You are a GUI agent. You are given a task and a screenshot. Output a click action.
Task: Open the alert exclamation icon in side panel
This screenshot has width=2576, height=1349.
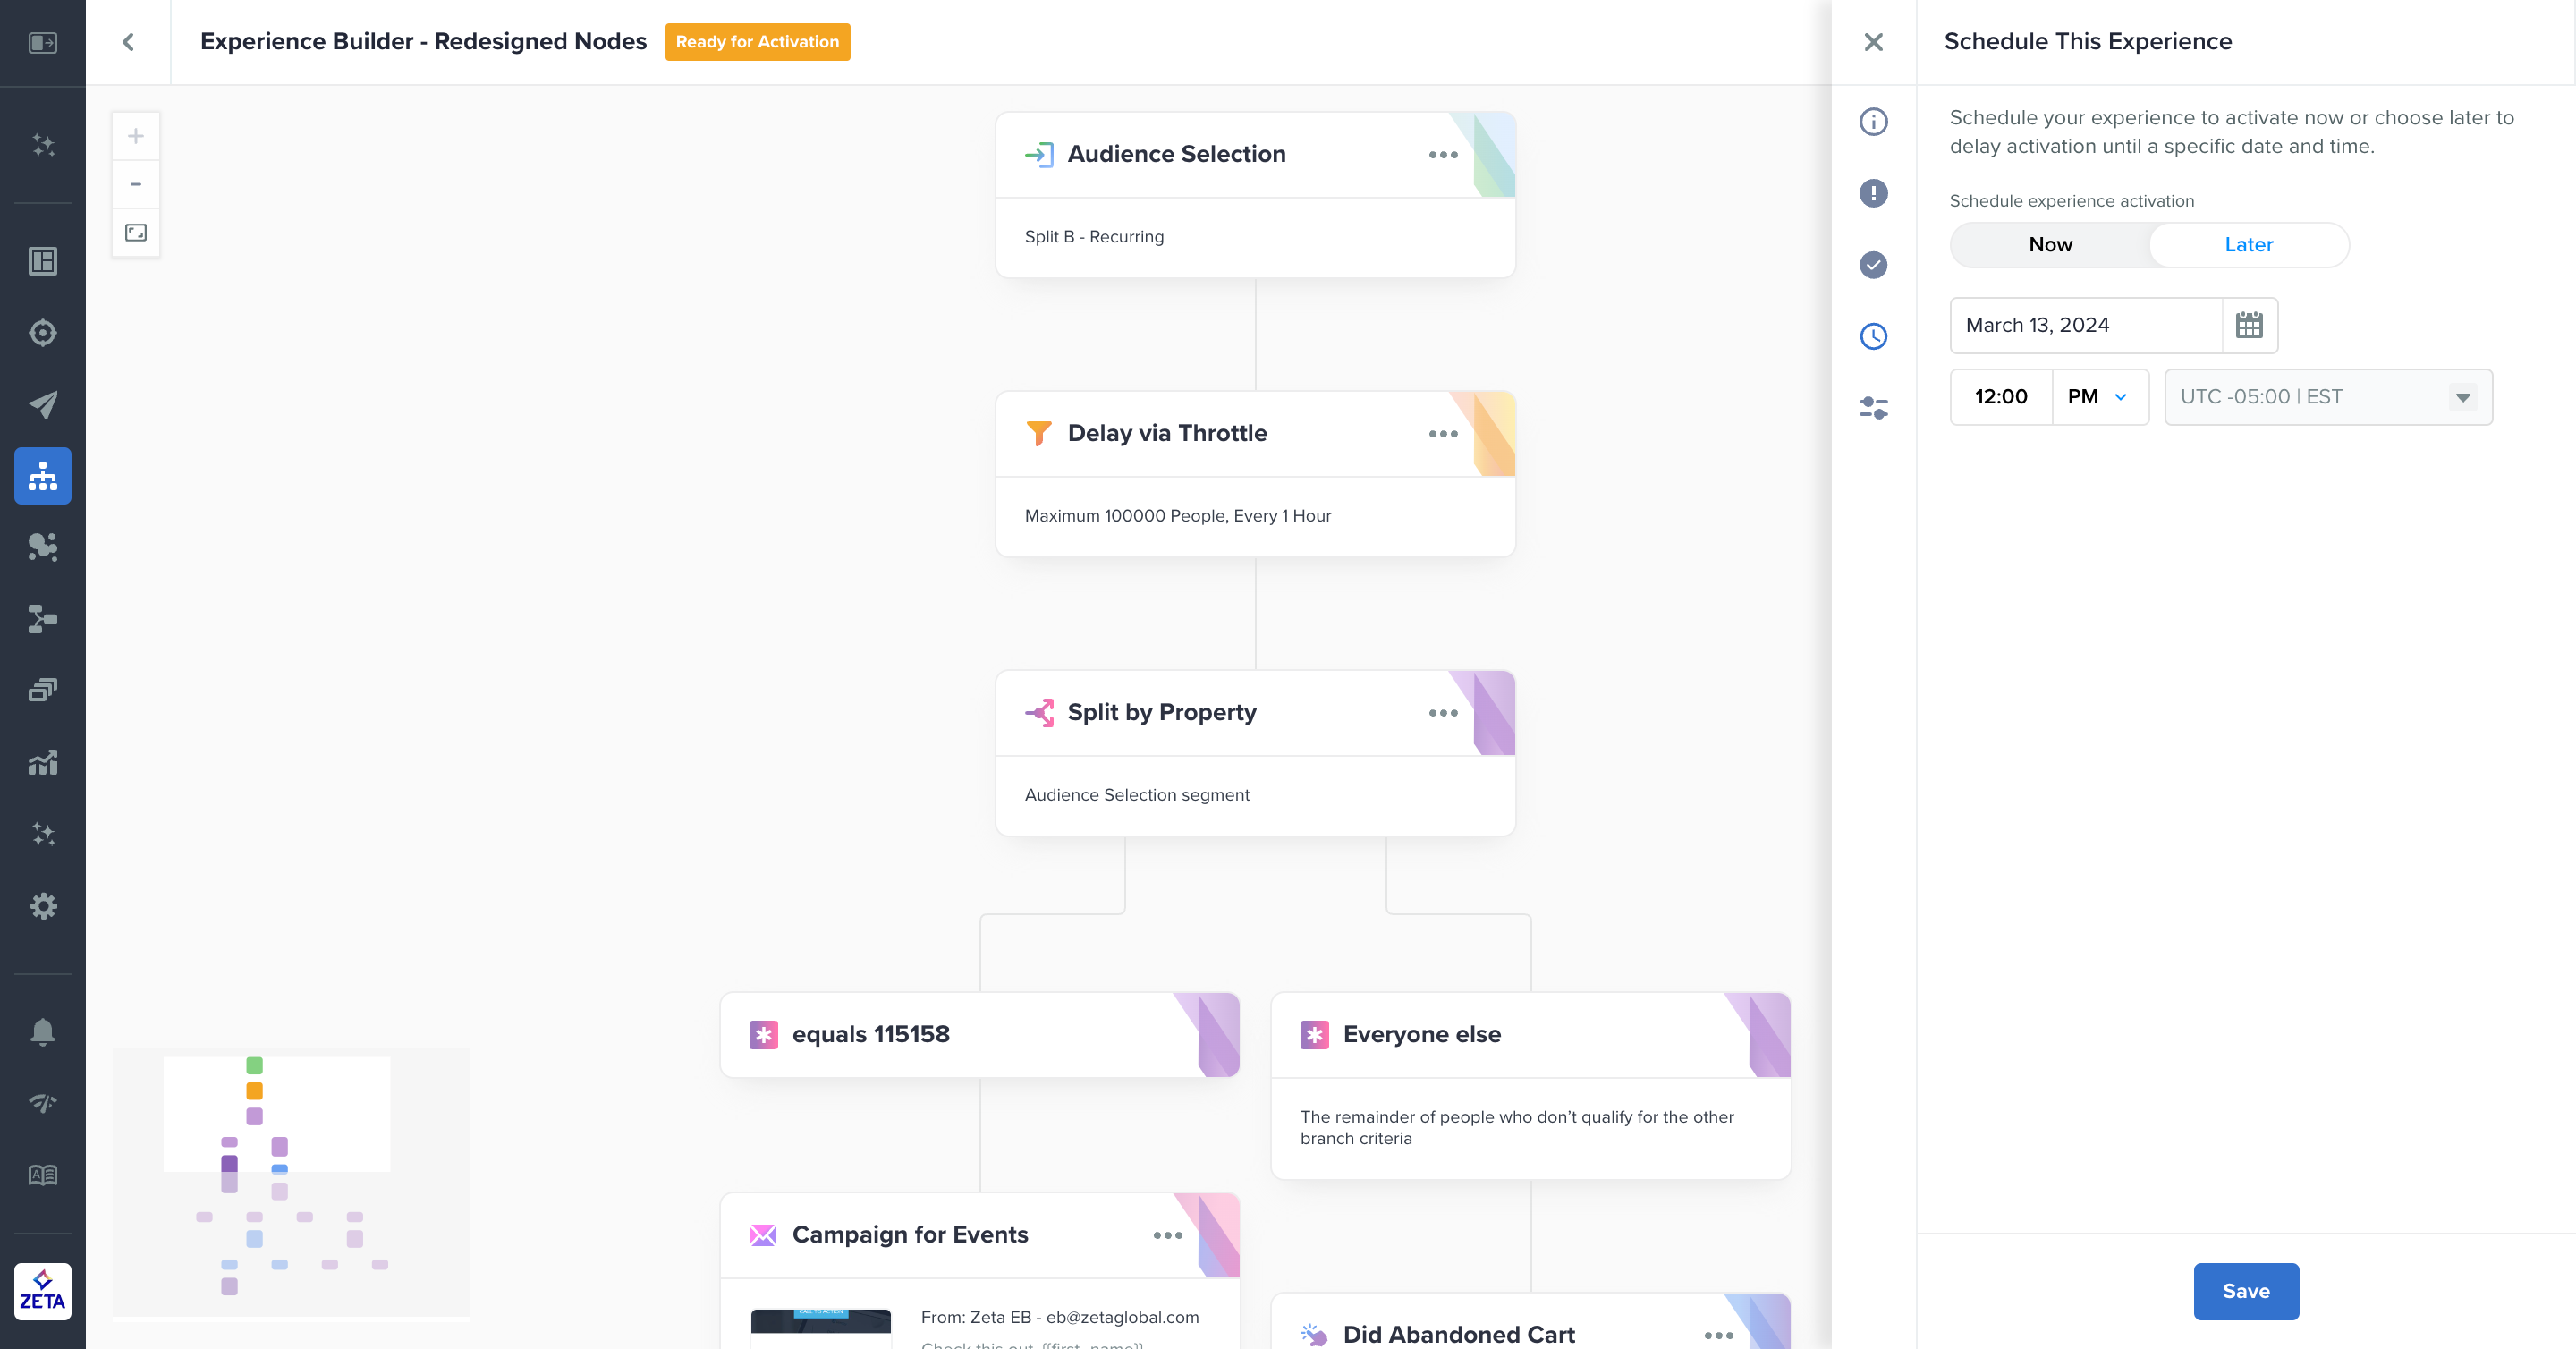click(1873, 193)
